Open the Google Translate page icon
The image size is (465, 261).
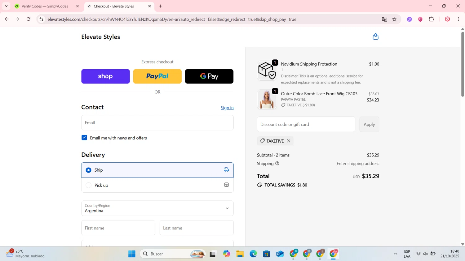(x=384, y=19)
